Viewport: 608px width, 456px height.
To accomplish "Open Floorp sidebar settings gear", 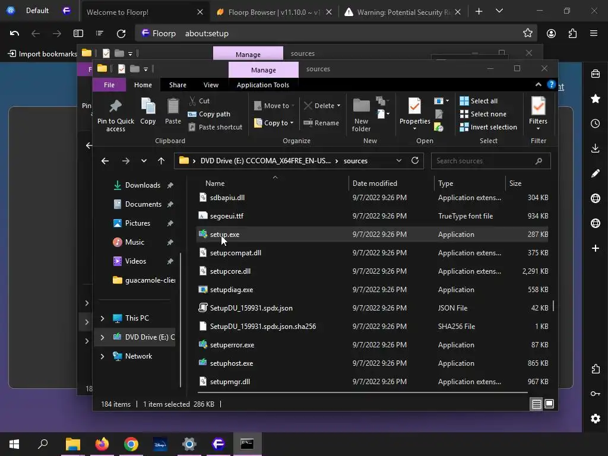I will 595,419.
